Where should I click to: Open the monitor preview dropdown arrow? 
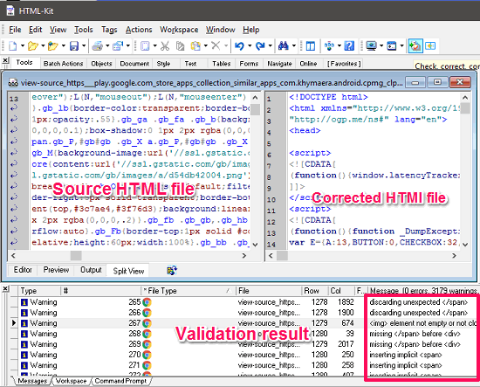(381, 46)
